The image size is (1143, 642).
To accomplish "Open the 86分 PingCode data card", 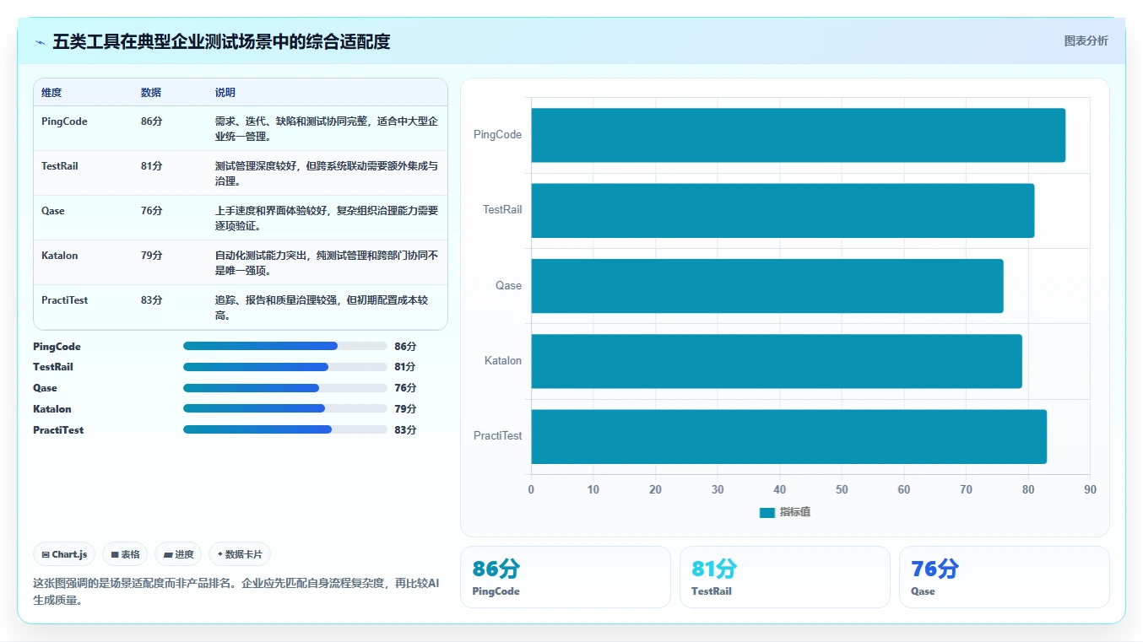I will pyautogui.click(x=566, y=577).
